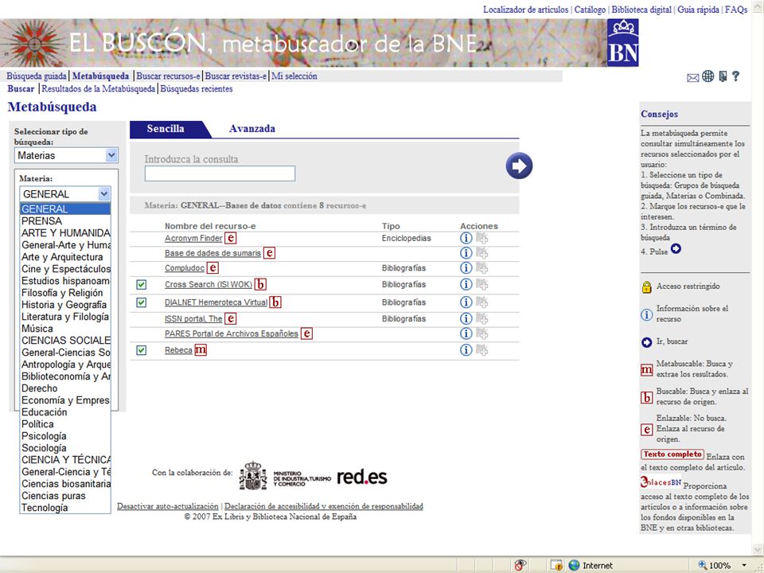Click the globe language icon
Image resolution: width=764 pixels, height=573 pixels.
708,76
